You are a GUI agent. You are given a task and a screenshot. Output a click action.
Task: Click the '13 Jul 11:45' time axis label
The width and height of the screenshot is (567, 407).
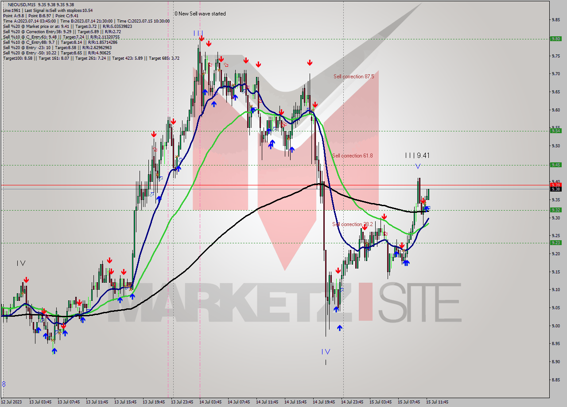(x=97, y=402)
